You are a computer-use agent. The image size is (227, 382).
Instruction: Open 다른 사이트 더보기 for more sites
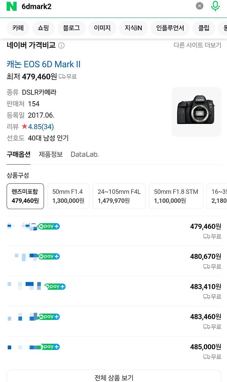[x=197, y=45]
